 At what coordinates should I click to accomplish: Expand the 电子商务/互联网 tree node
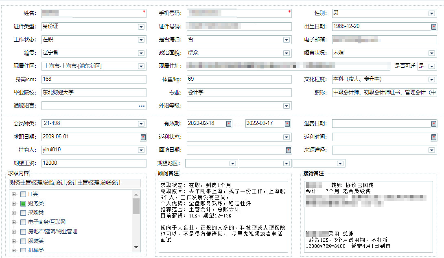tap(13, 222)
